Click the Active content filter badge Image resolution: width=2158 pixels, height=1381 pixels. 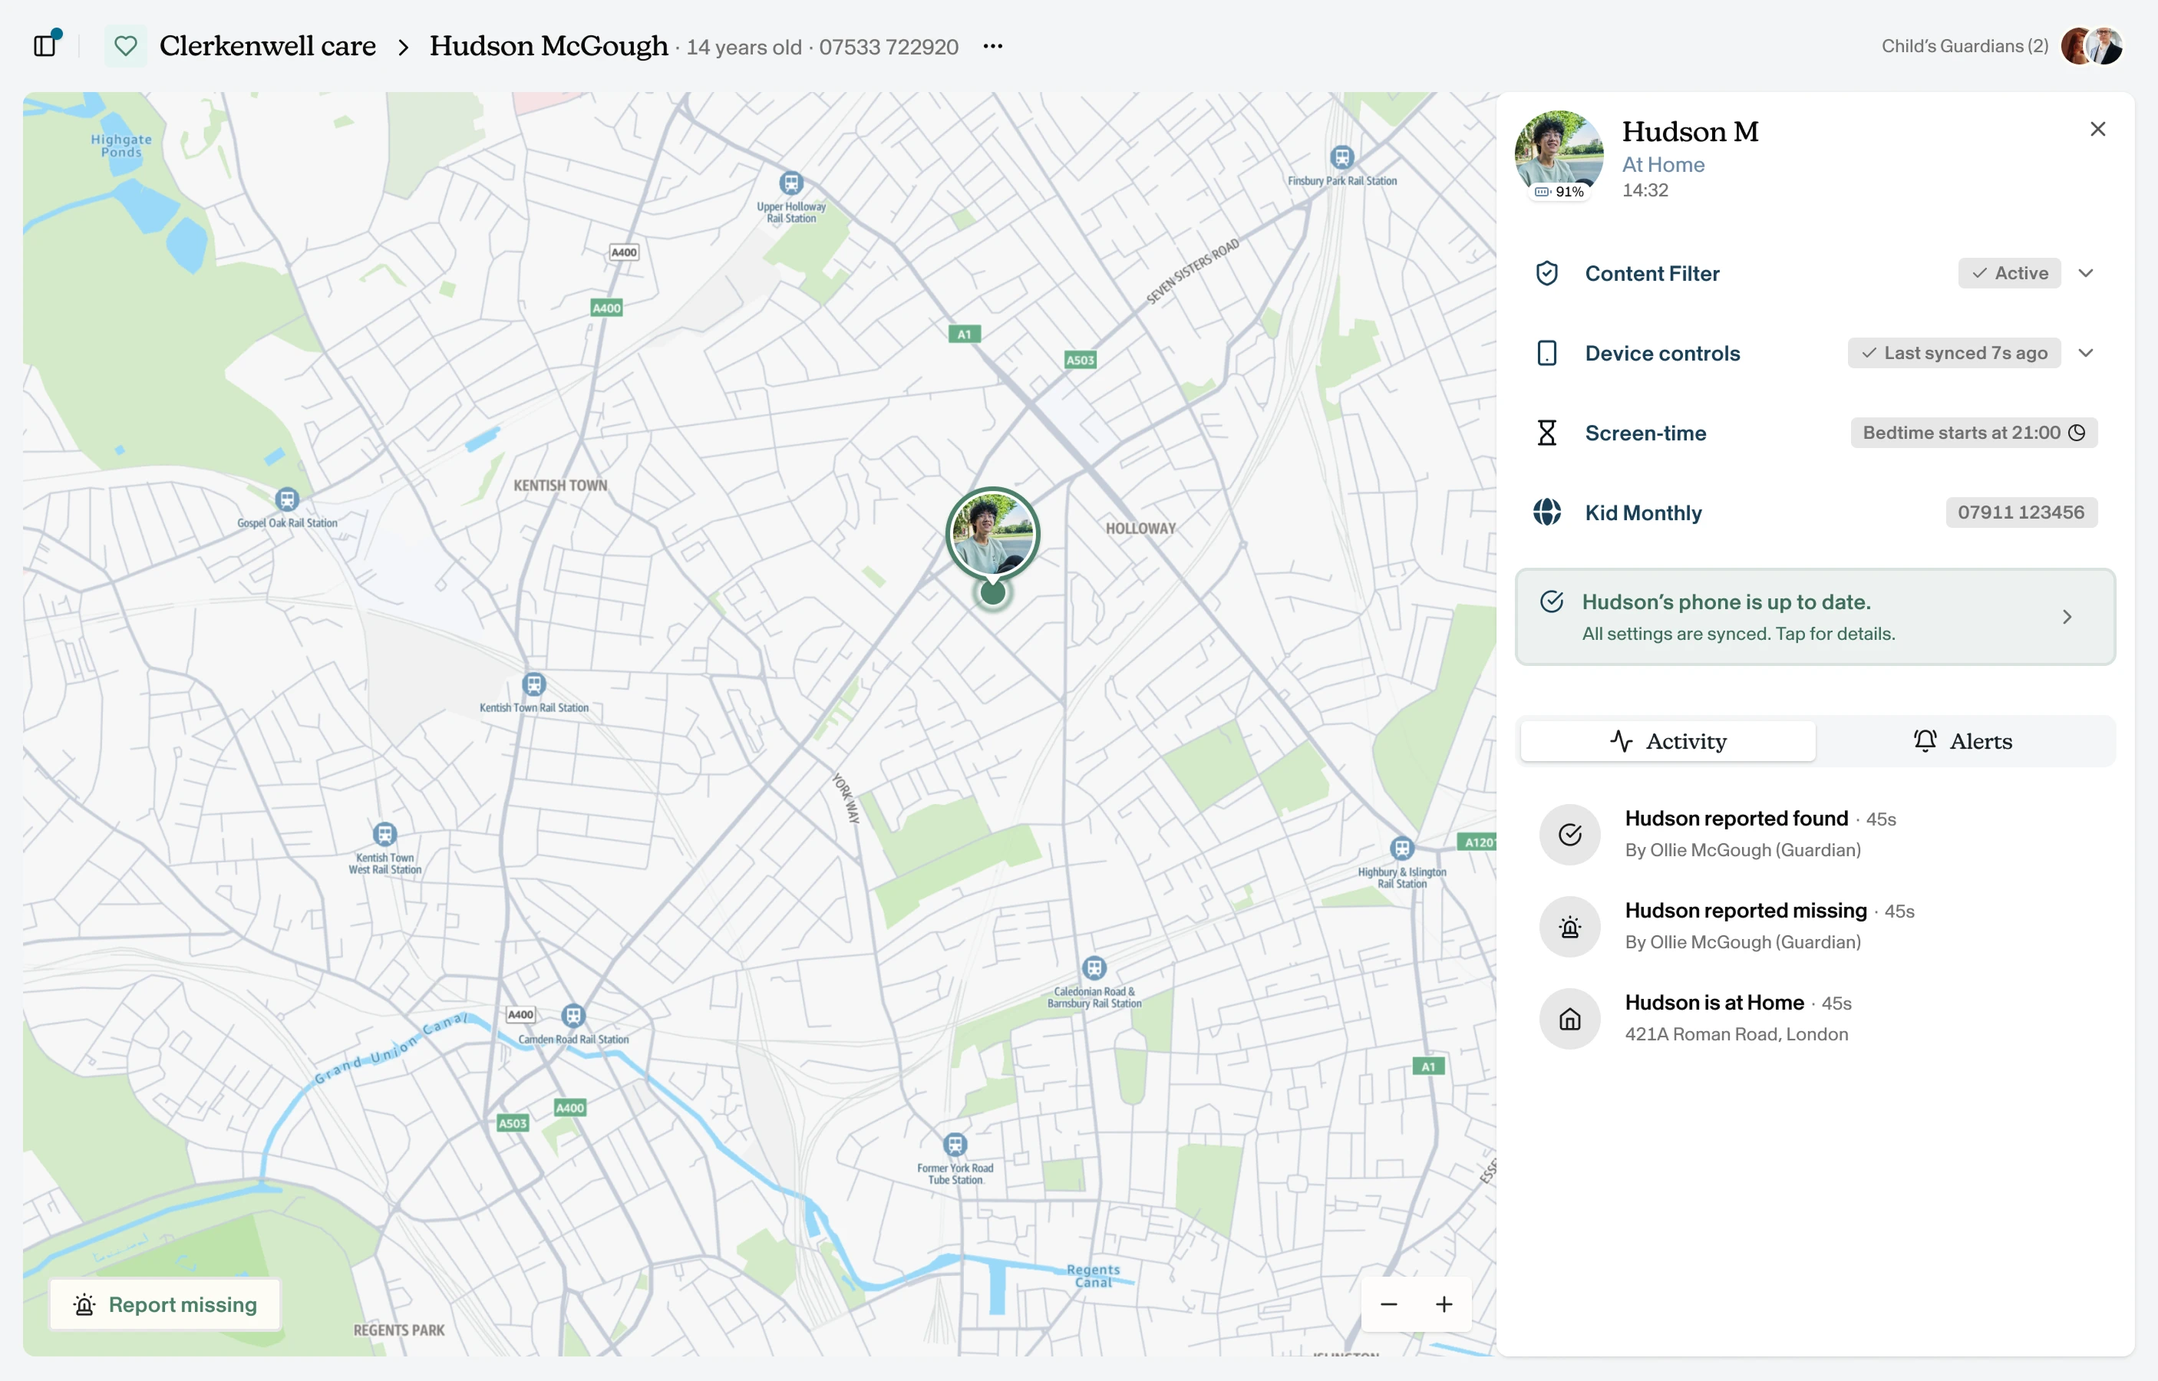coord(2009,273)
